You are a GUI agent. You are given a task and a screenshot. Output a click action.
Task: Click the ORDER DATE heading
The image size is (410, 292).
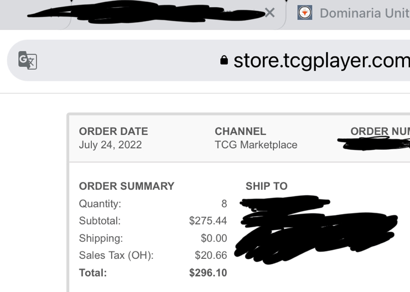[113, 131]
